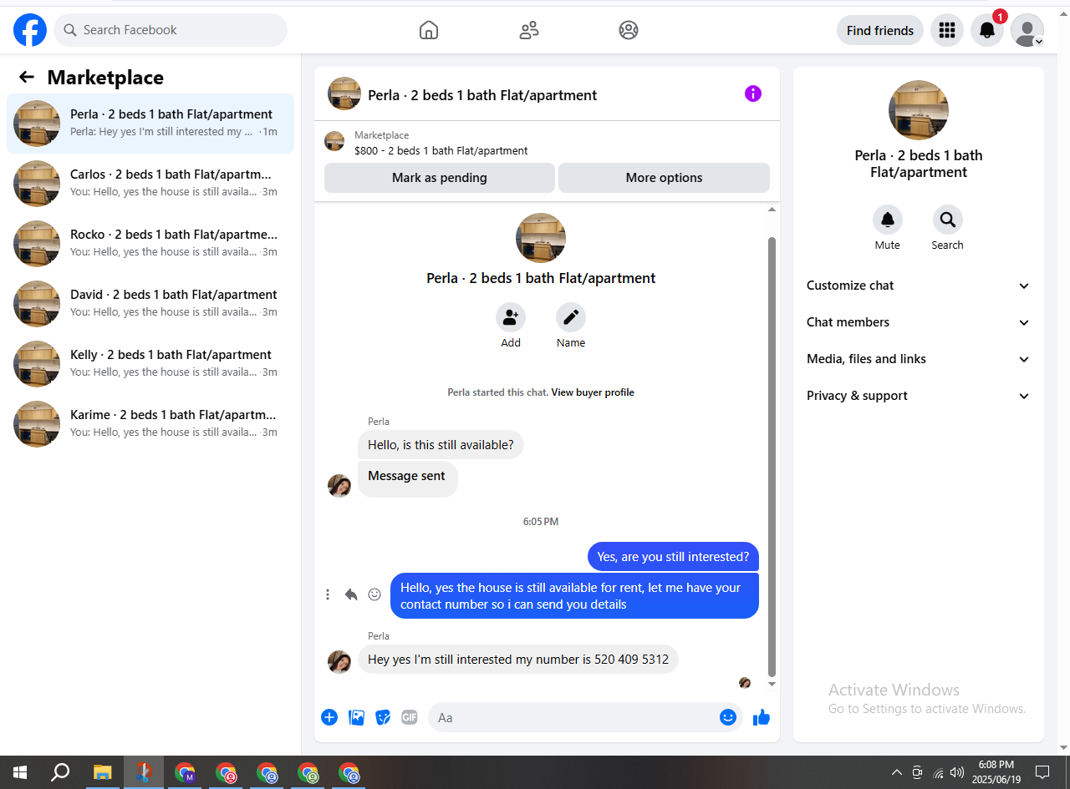Click the chat title in header

pyautogui.click(x=482, y=95)
